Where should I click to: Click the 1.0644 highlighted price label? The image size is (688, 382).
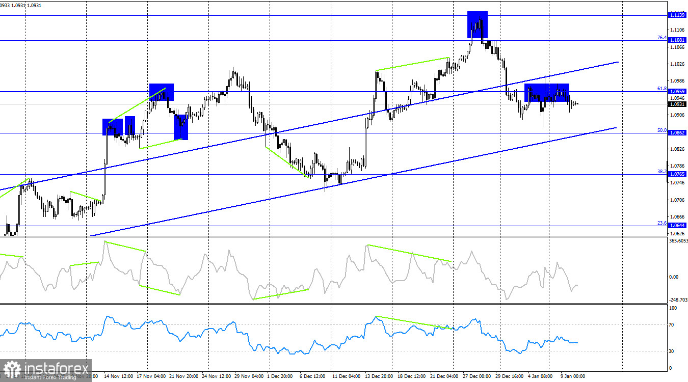click(x=677, y=225)
